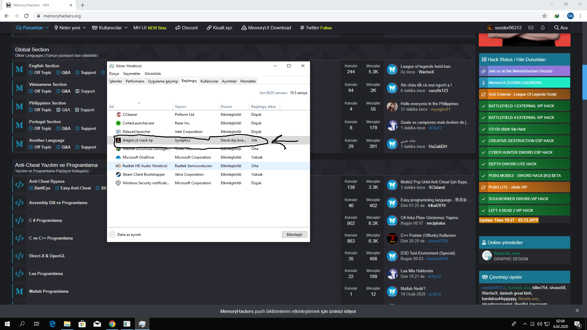Click the Ara search icon

tap(561, 28)
